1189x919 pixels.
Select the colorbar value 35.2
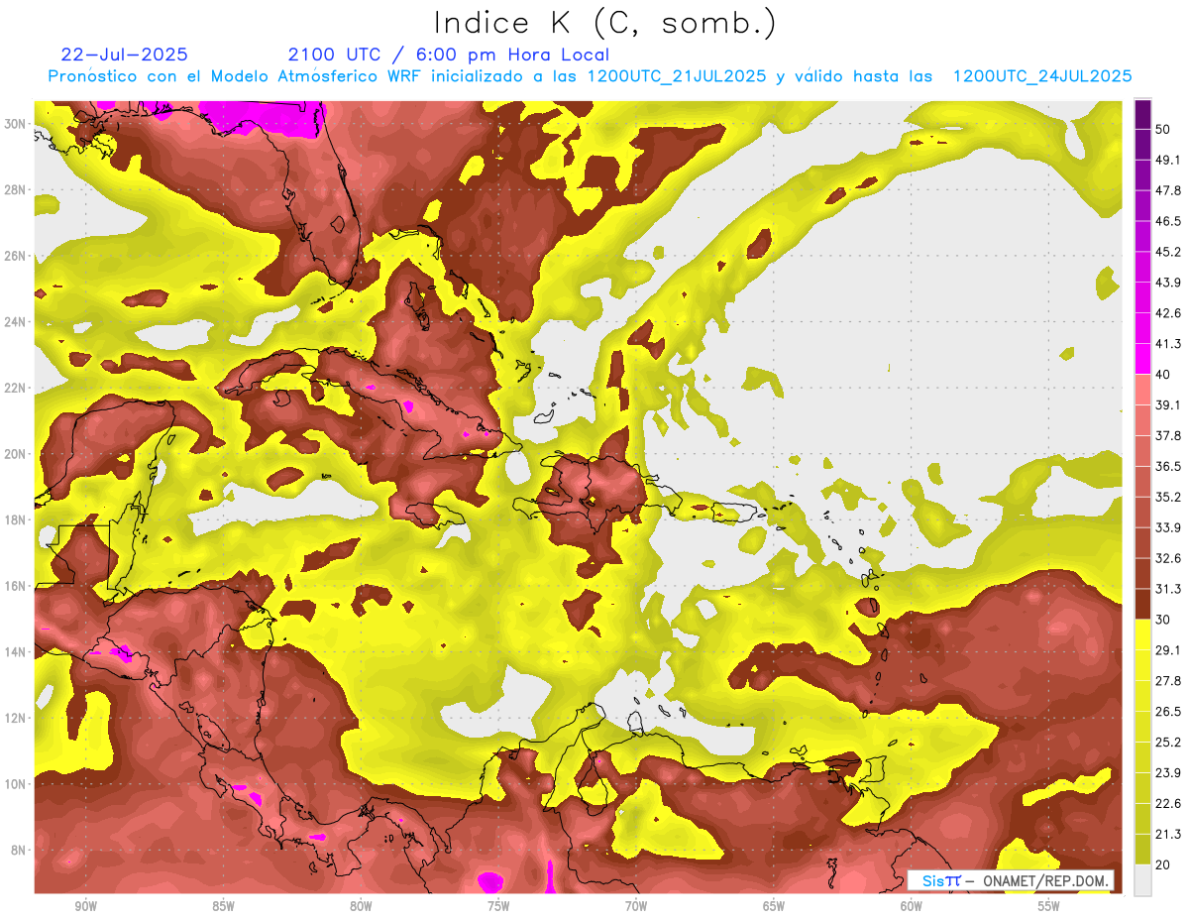click(x=1168, y=497)
